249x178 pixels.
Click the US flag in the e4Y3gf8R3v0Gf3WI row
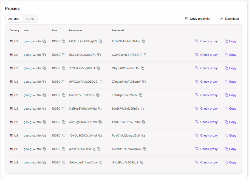point(11,122)
